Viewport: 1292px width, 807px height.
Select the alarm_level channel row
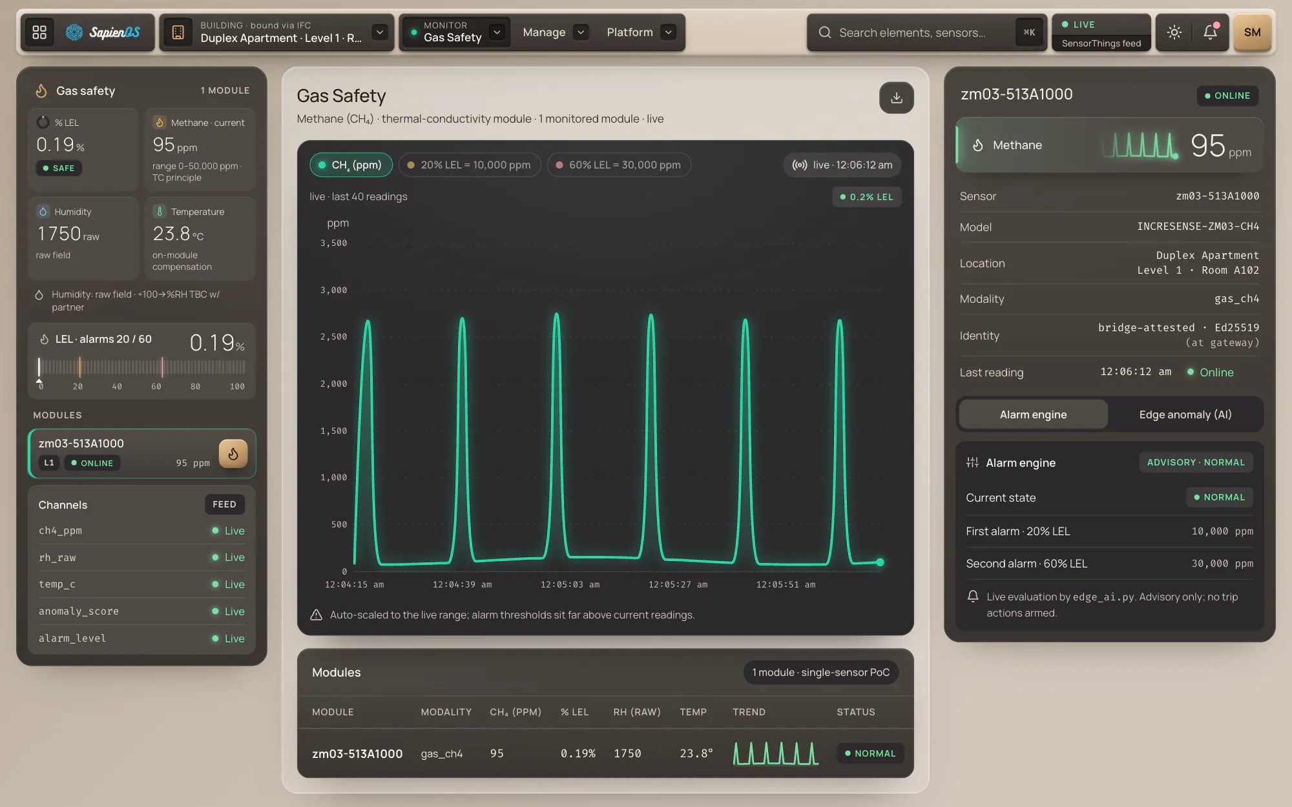tap(141, 638)
